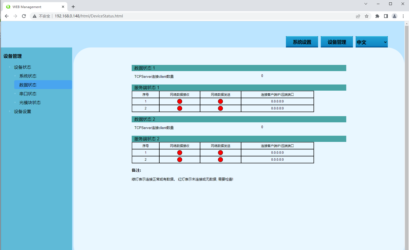Select 系统状态 in the sidebar

28,76
